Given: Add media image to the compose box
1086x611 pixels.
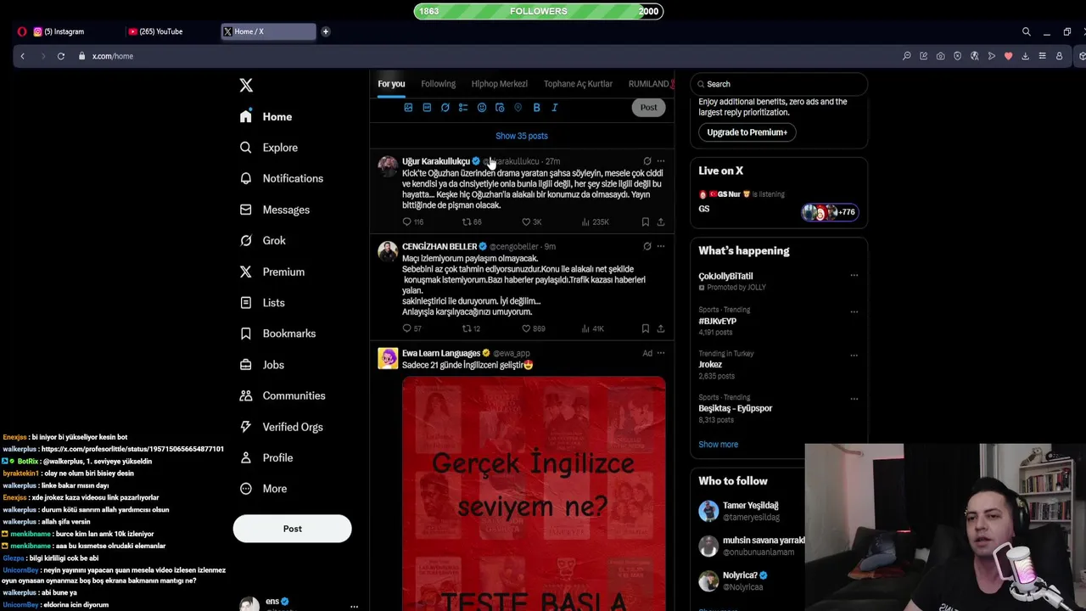Looking at the screenshot, I should click(408, 108).
